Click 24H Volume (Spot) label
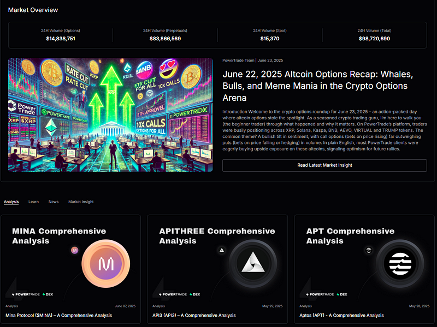The image size is (437, 327). (270, 31)
